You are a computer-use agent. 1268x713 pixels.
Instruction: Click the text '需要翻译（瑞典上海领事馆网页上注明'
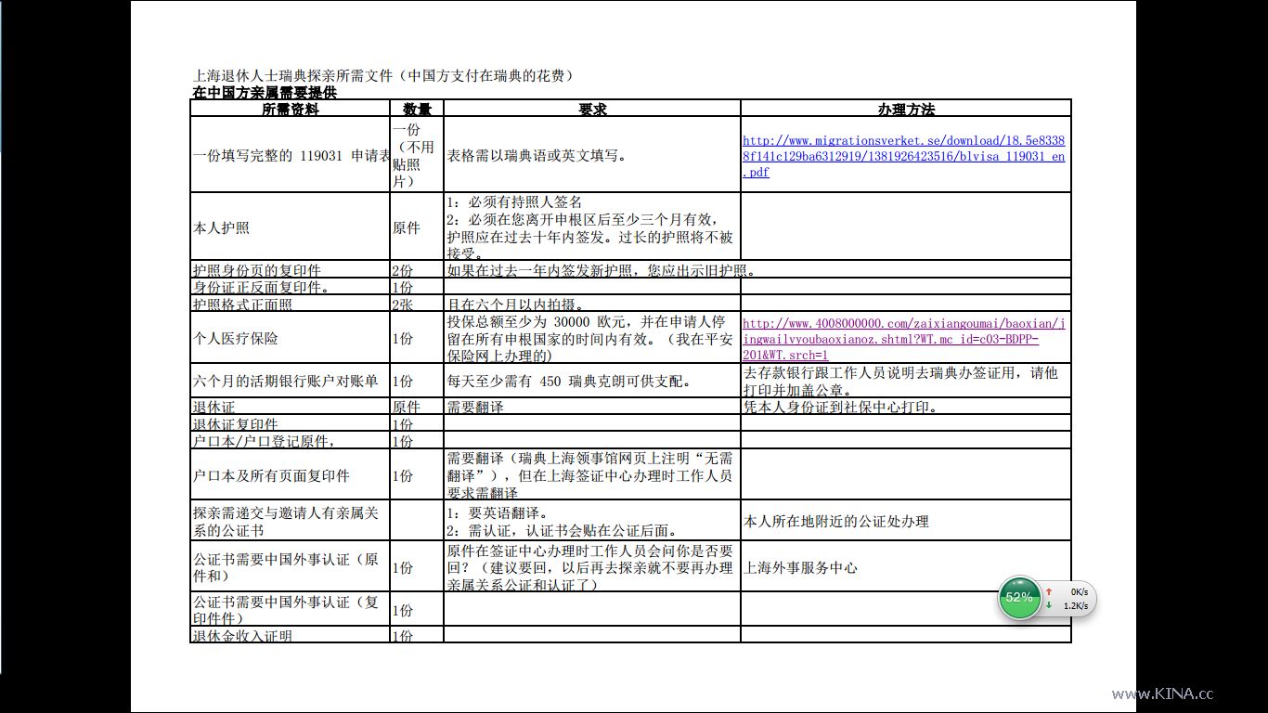[569, 458]
